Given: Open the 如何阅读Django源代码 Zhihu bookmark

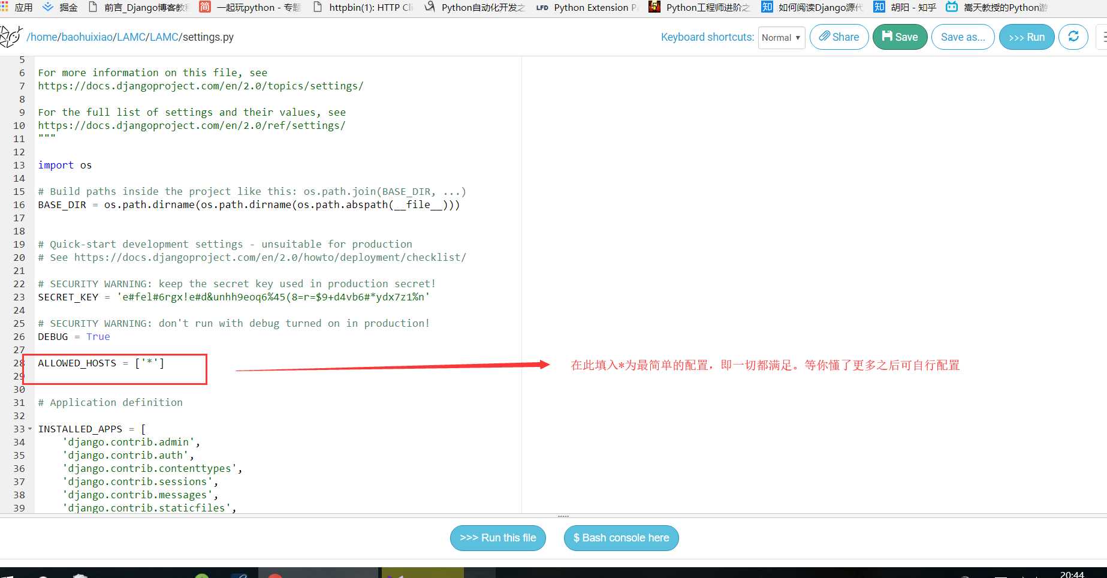Looking at the screenshot, I should (812, 7).
